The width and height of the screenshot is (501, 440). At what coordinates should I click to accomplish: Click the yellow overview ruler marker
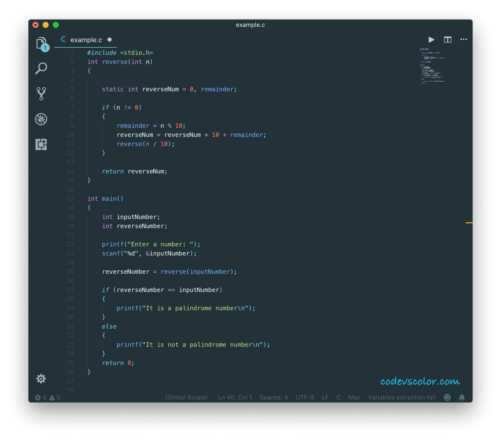(469, 223)
